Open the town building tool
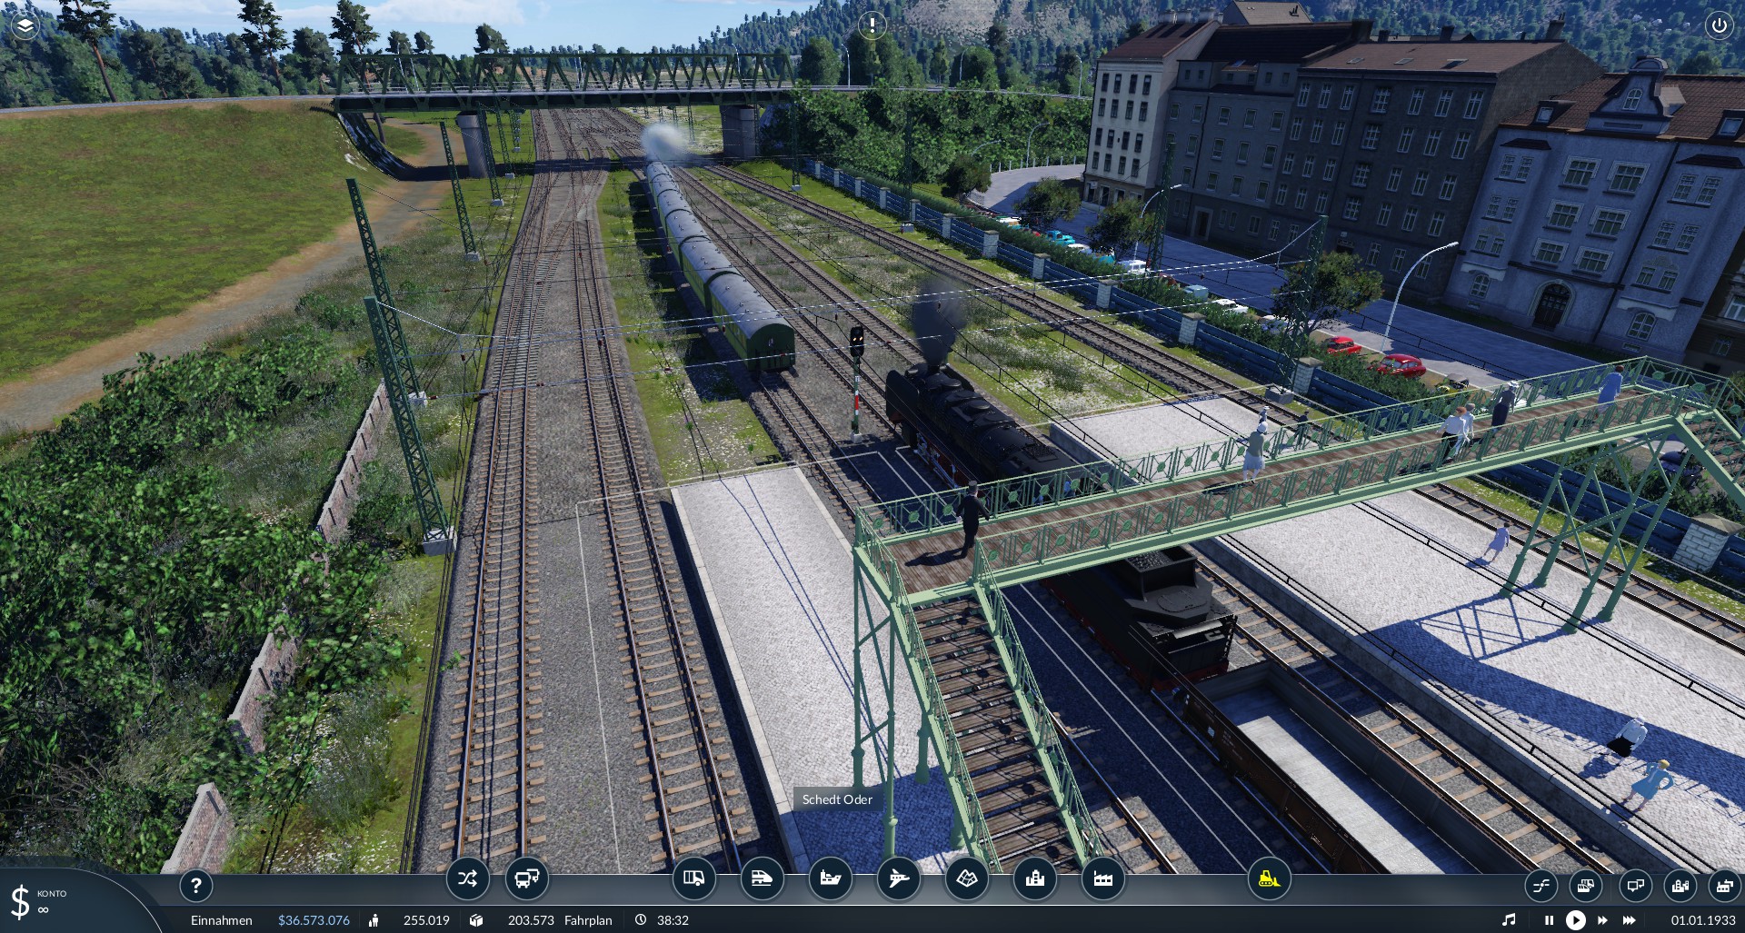 pos(1034,878)
